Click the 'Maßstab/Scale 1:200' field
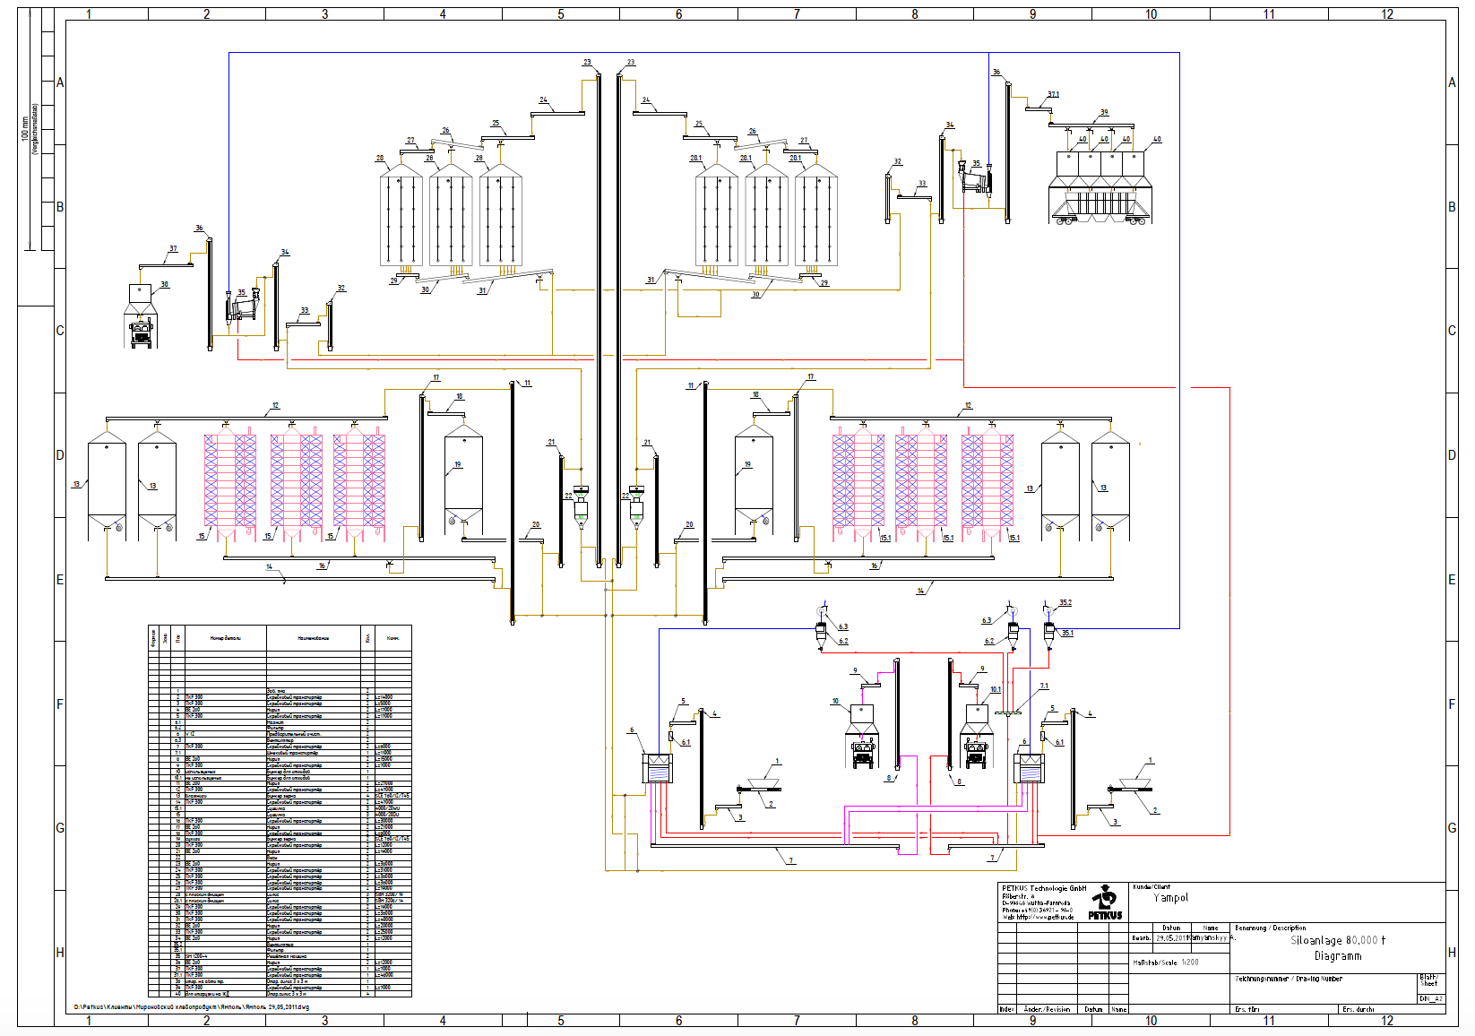 point(1166,963)
